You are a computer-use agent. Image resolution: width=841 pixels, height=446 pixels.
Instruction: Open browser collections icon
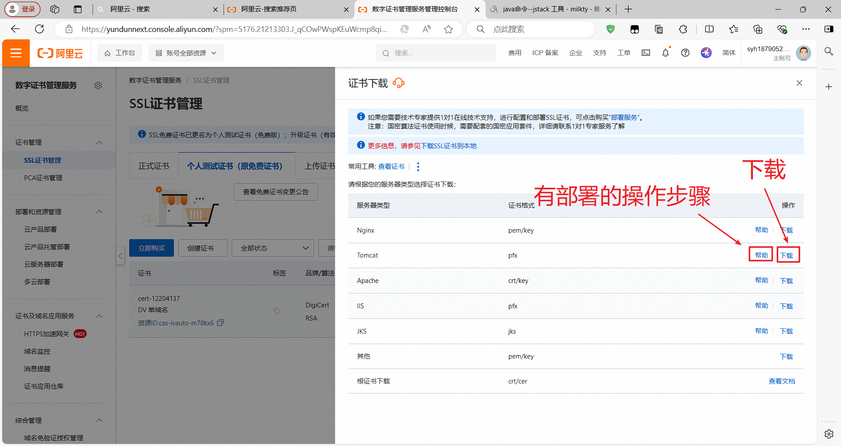[x=757, y=29]
